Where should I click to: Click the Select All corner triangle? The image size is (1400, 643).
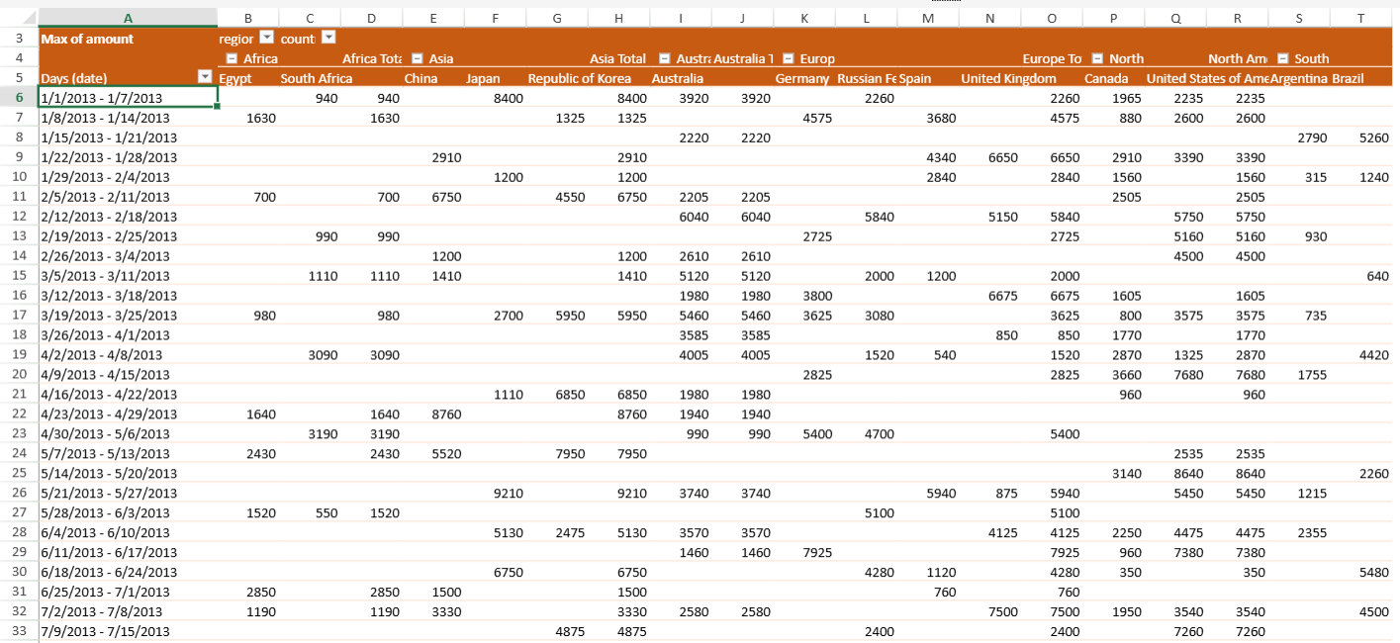tap(28, 18)
